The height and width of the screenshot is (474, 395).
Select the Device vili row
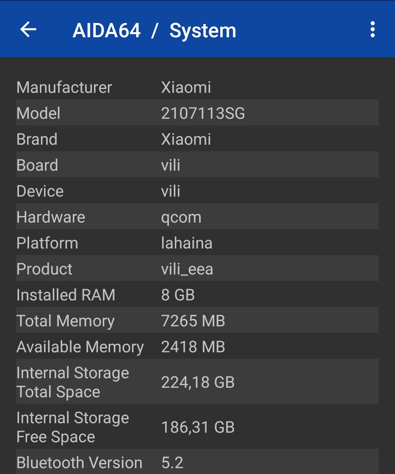tap(197, 191)
